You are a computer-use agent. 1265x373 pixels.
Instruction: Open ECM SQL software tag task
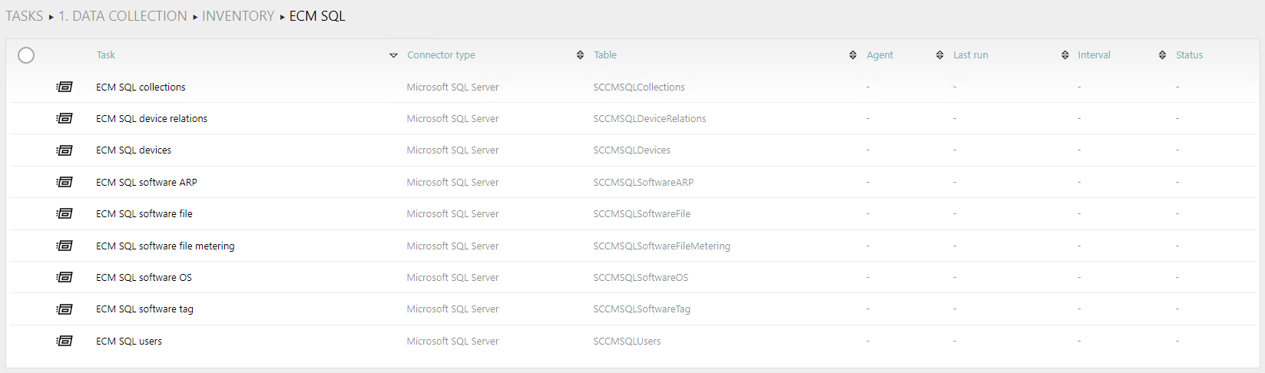(144, 309)
